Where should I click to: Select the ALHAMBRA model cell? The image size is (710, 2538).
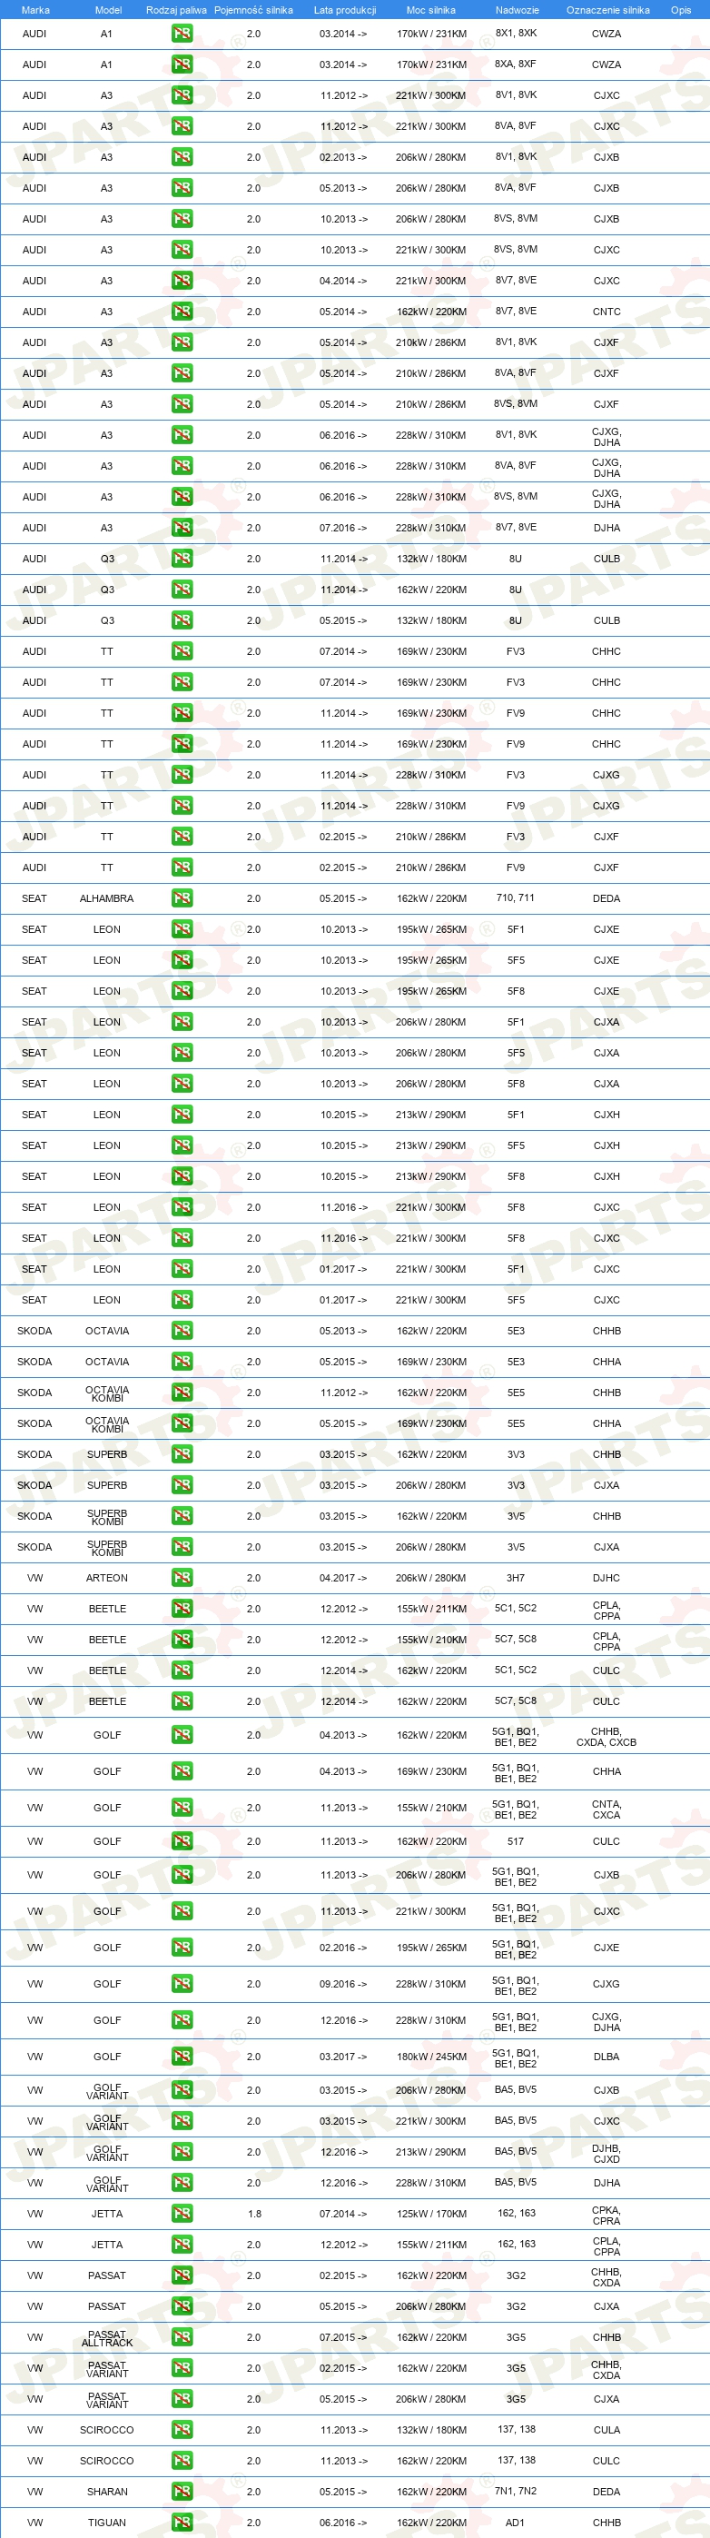pyautogui.click(x=106, y=898)
